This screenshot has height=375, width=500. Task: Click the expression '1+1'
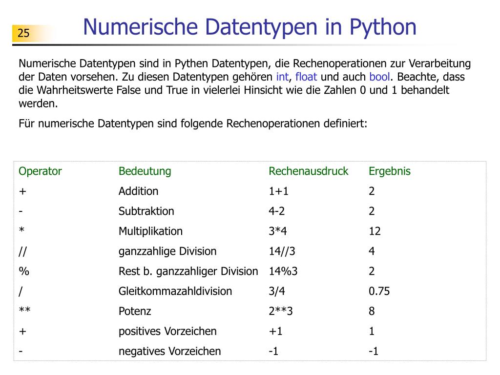[279, 191]
